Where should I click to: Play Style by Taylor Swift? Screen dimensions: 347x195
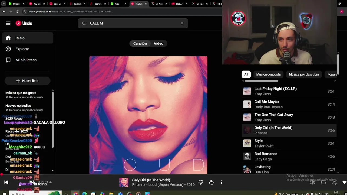click(x=289, y=143)
